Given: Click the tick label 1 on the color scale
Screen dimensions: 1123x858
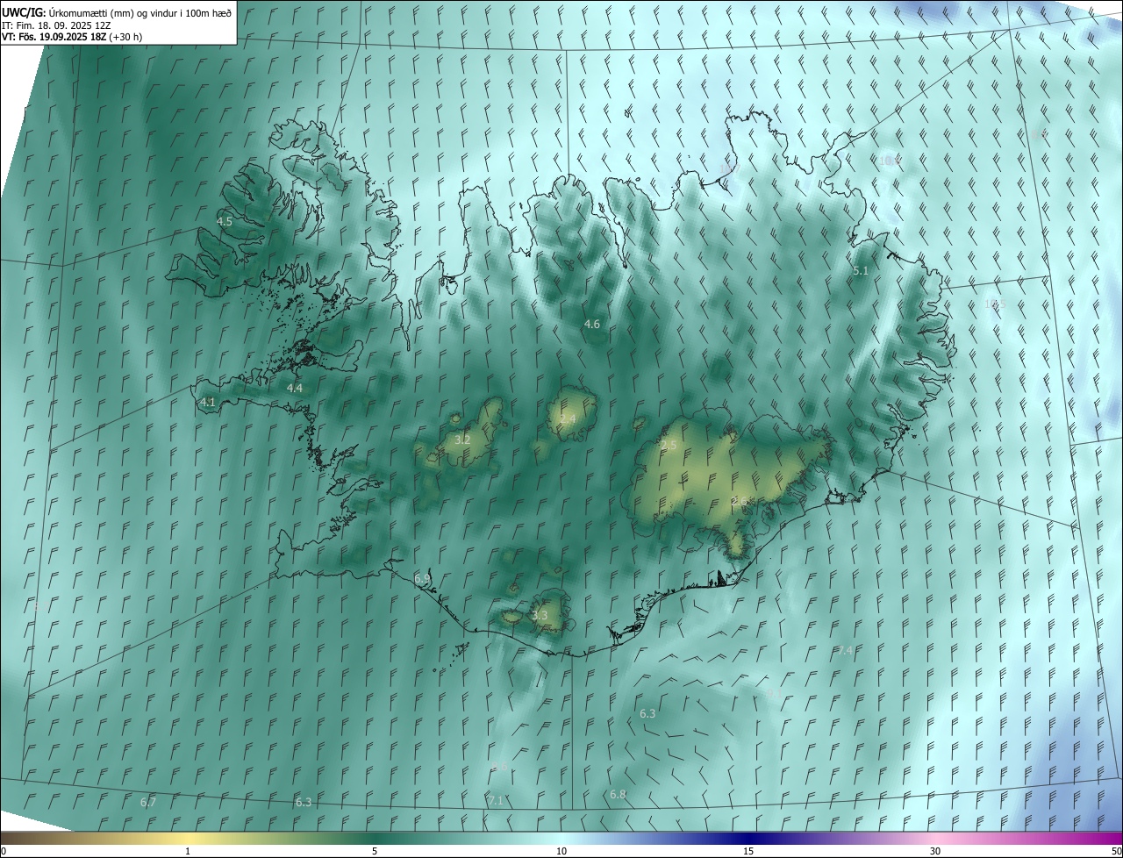Looking at the screenshot, I should (188, 851).
